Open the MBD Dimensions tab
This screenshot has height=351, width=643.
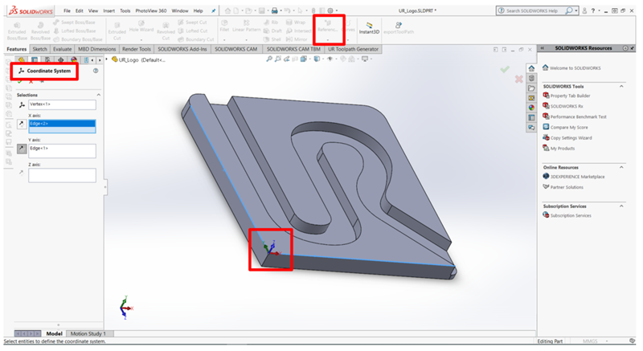point(96,49)
